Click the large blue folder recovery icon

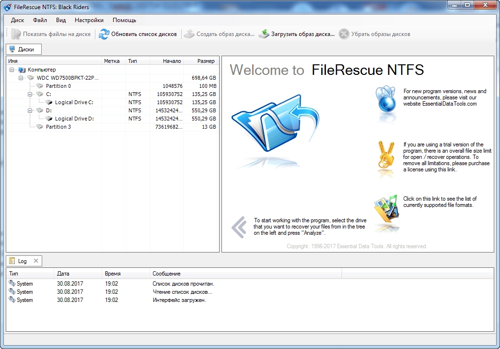(x=276, y=123)
